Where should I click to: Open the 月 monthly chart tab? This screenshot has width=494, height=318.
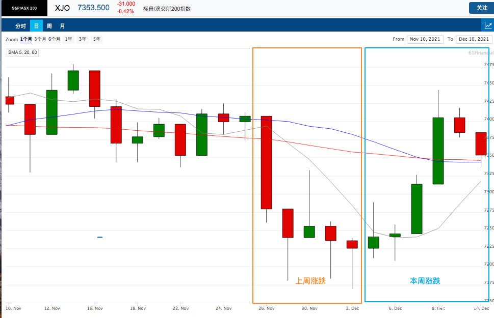click(62, 26)
